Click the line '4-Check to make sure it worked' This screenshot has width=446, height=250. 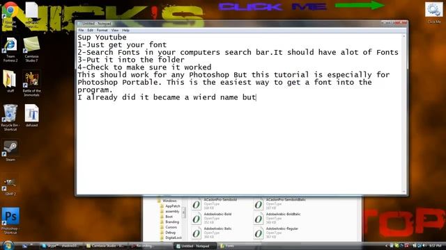pyautogui.click(x=144, y=67)
